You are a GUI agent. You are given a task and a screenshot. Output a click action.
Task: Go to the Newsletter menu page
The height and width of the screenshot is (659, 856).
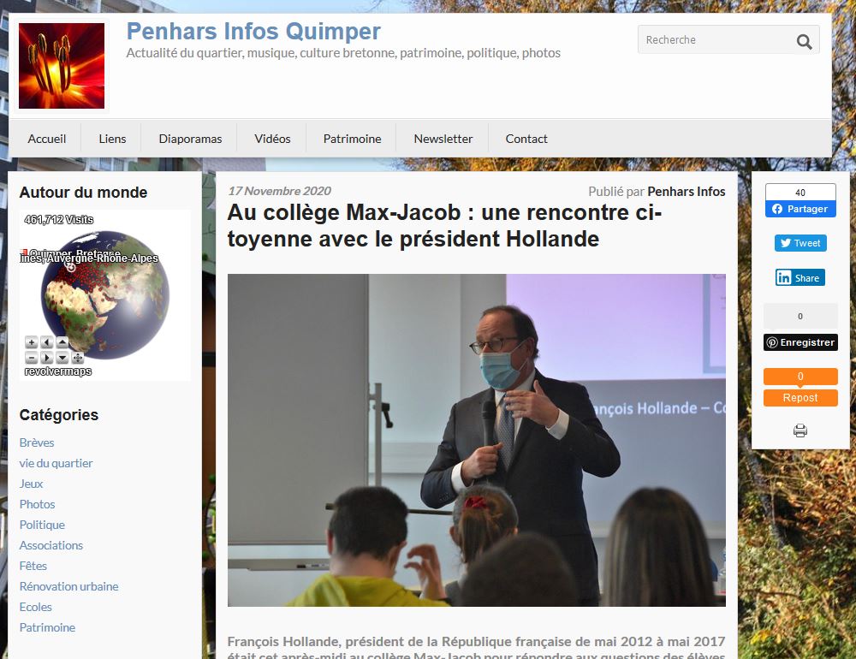(x=443, y=139)
